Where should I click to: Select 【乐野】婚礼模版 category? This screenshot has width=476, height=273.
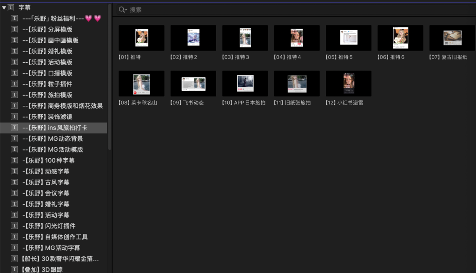(53, 51)
